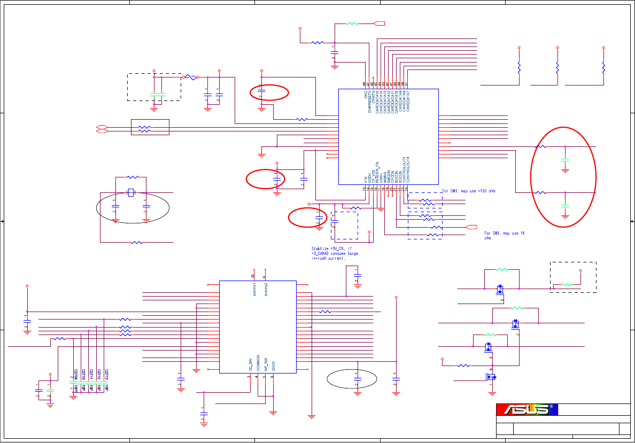Click the COMMON pin label

(258, 363)
